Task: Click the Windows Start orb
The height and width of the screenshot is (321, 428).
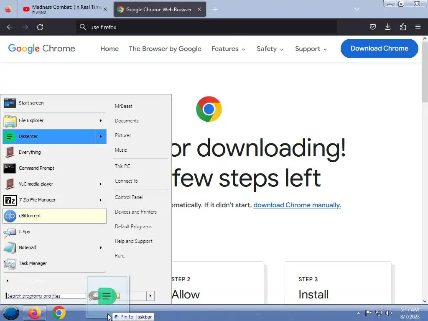Action: point(11,313)
